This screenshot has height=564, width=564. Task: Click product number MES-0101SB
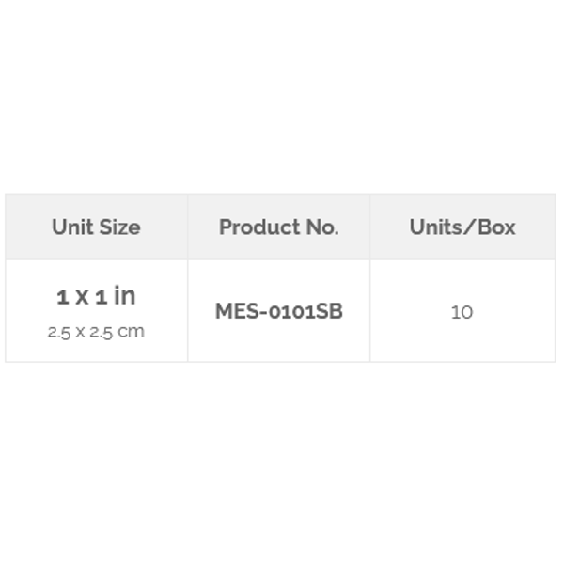point(279,311)
